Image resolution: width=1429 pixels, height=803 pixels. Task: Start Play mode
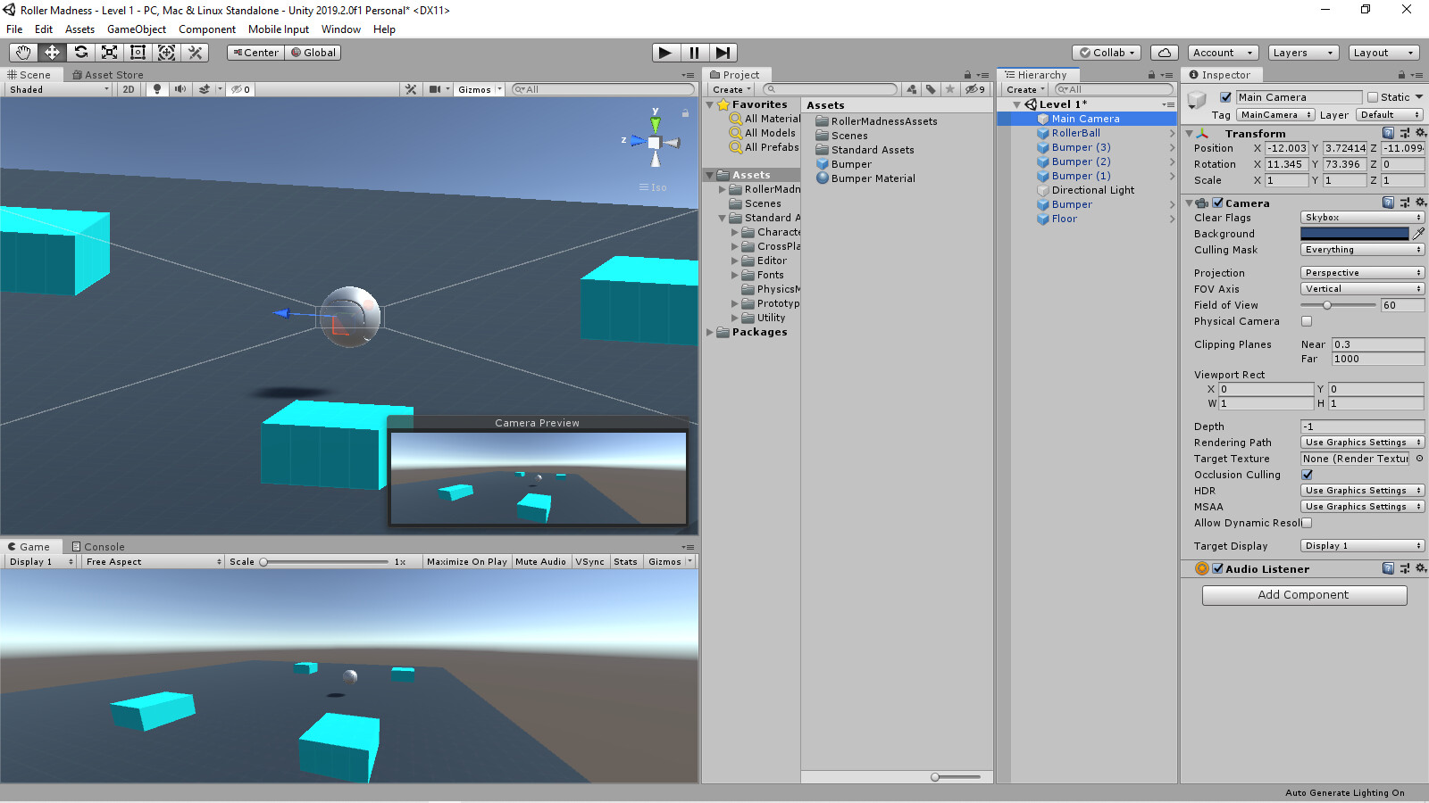tap(664, 53)
